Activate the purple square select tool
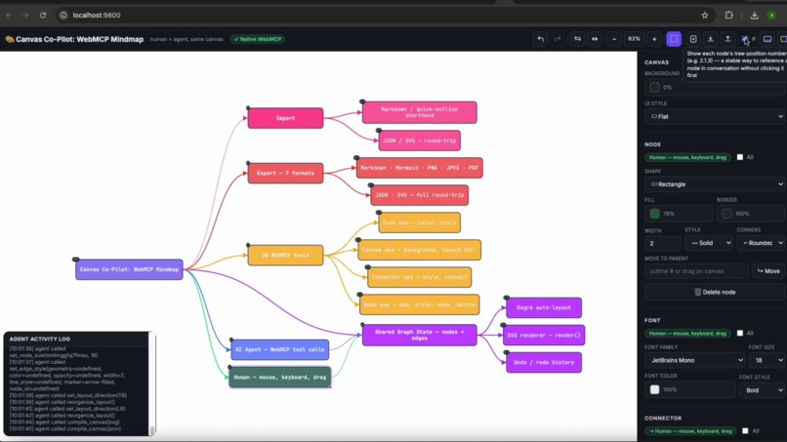This screenshot has height=442, width=787. click(x=674, y=39)
